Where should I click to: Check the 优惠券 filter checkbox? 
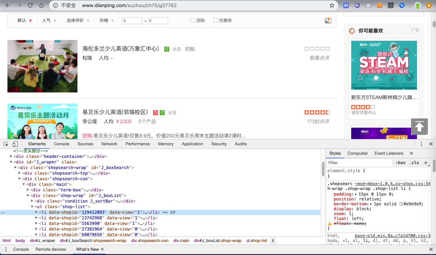pyautogui.click(x=215, y=20)
